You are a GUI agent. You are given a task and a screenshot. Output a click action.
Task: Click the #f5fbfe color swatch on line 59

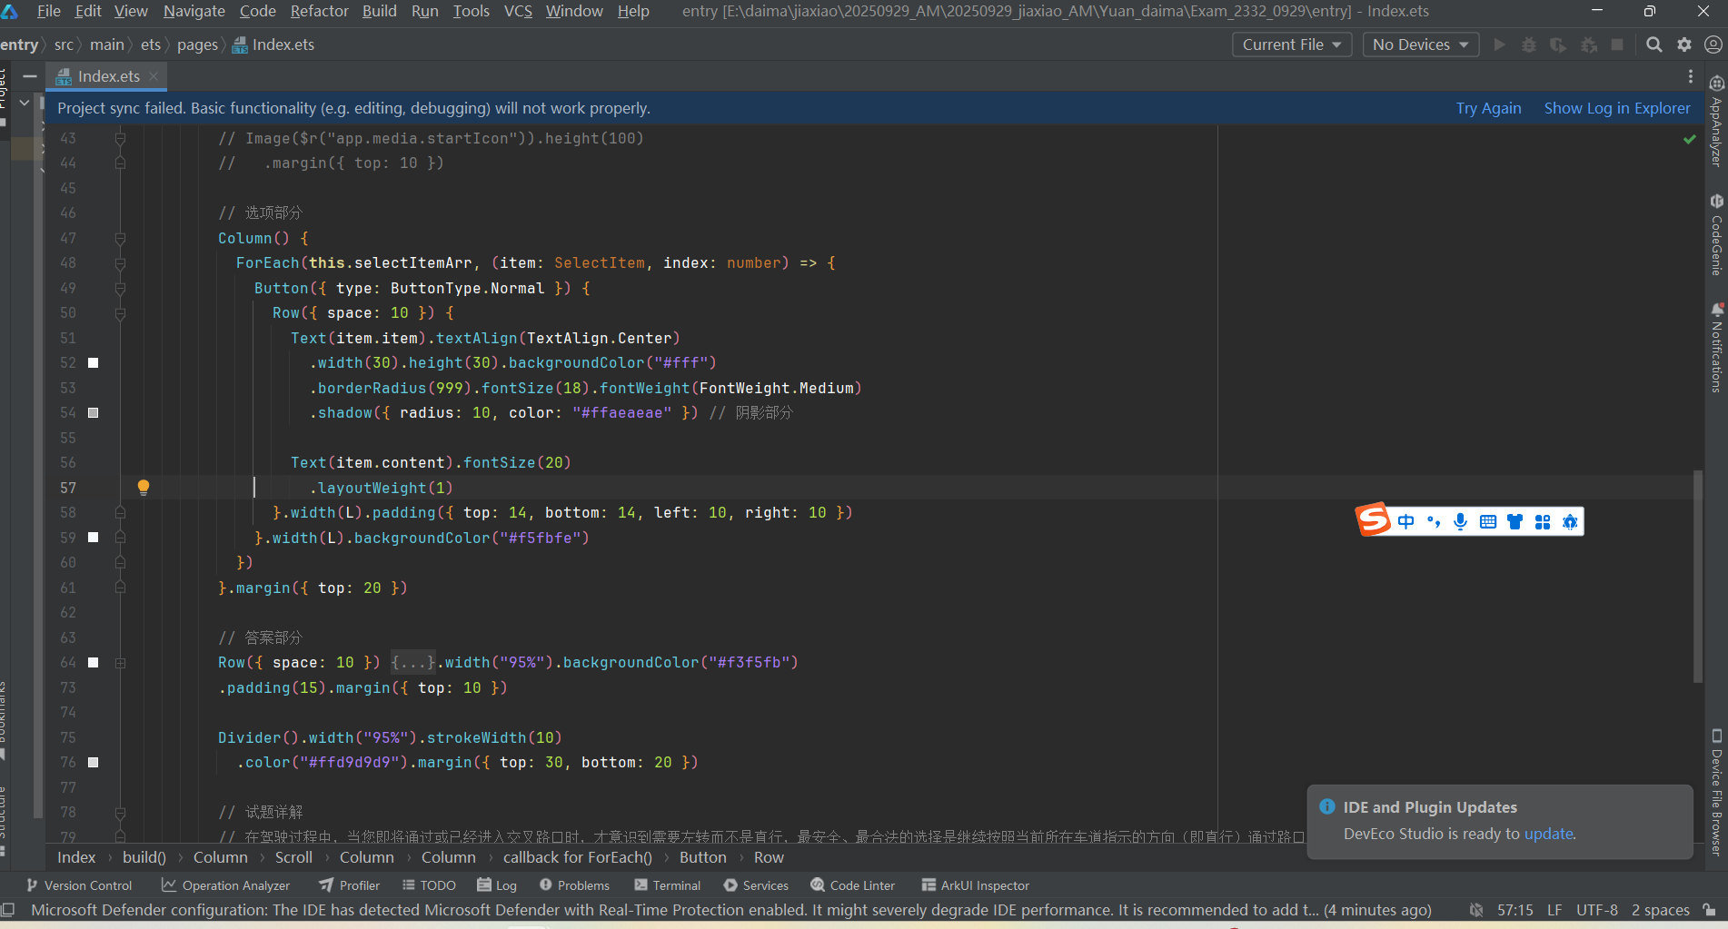(x=93, y=538)
